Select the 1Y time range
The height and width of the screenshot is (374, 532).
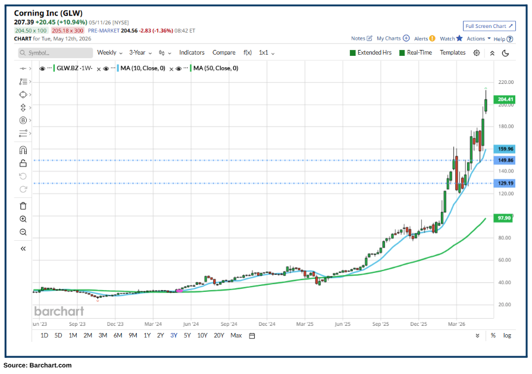(147, 335)
